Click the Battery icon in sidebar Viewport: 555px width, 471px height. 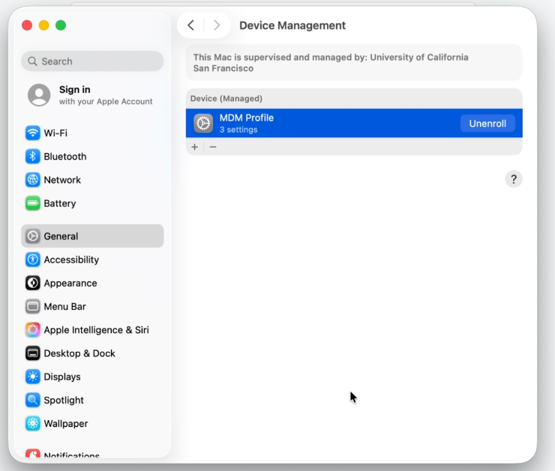pos(32,203)
